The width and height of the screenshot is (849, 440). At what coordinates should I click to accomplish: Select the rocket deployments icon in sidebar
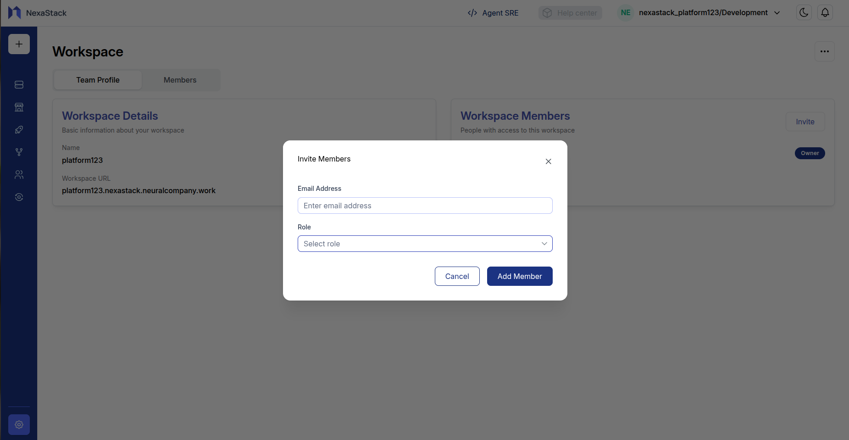point(19,129)
